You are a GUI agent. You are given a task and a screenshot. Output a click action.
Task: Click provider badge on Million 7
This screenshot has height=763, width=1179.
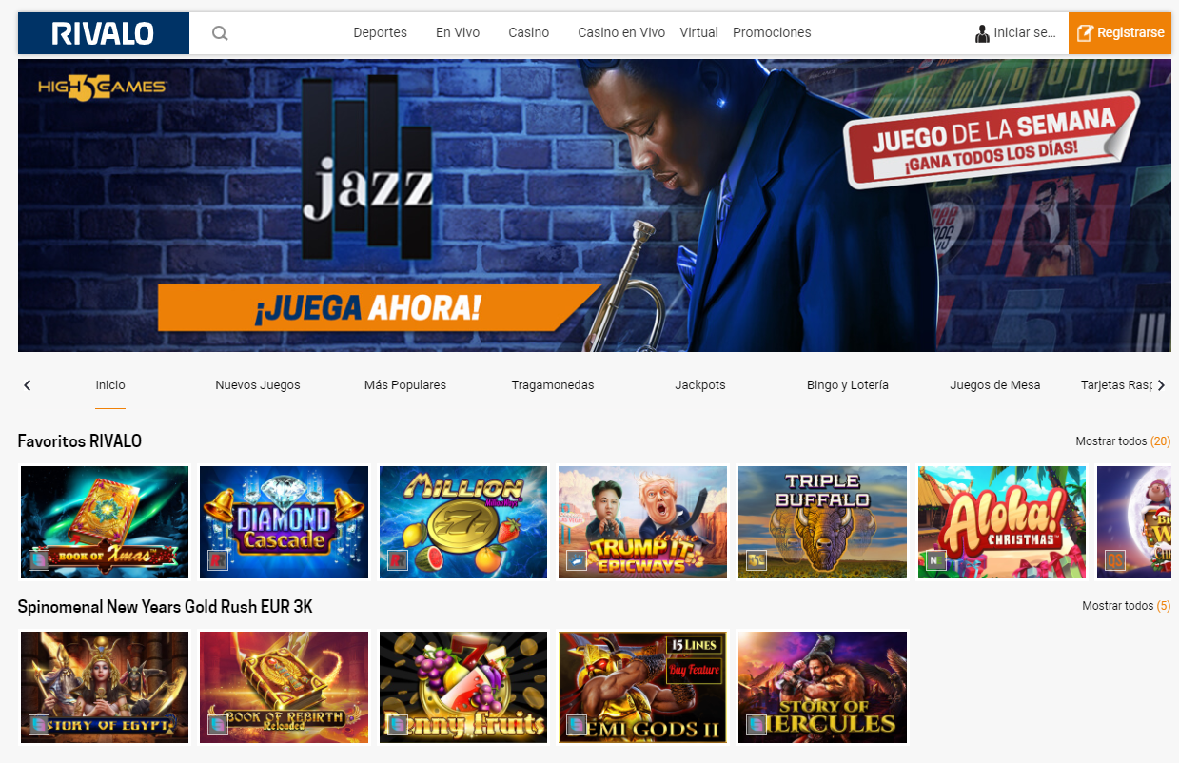[x=398, y=560]
